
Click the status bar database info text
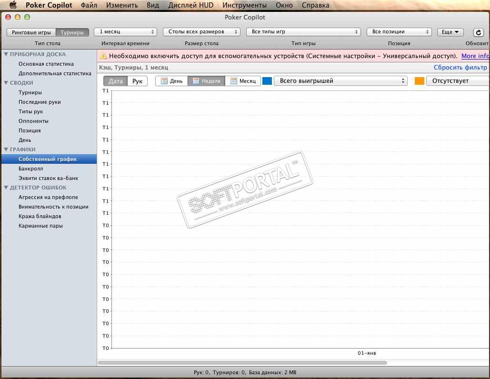pyautogui.click(x=245, y=372)
